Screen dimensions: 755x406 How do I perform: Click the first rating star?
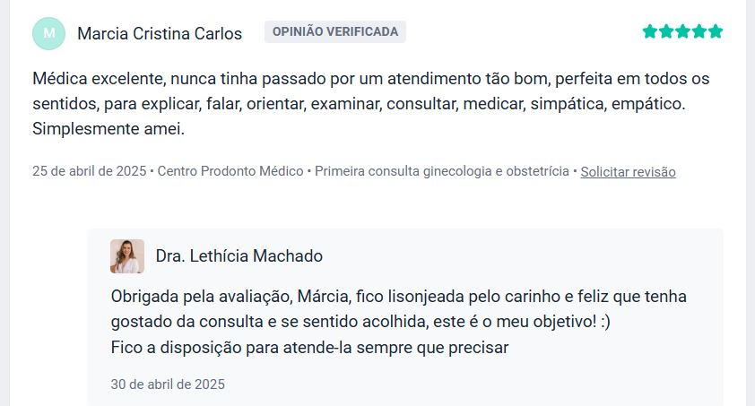pyautogui.click(x=650, y=32)
